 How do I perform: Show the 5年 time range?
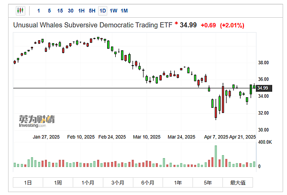point(208,183)
